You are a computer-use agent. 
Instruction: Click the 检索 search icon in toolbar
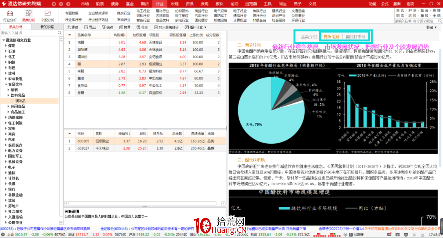(x=139, y=27)
